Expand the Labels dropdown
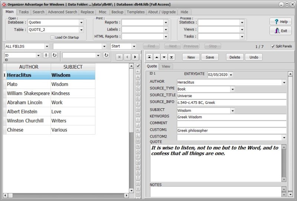Screen dimensions: 297x201 coord(166,30)
